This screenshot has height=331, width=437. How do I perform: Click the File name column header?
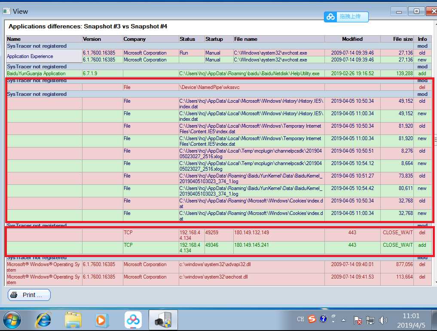(x=279, y=39)
